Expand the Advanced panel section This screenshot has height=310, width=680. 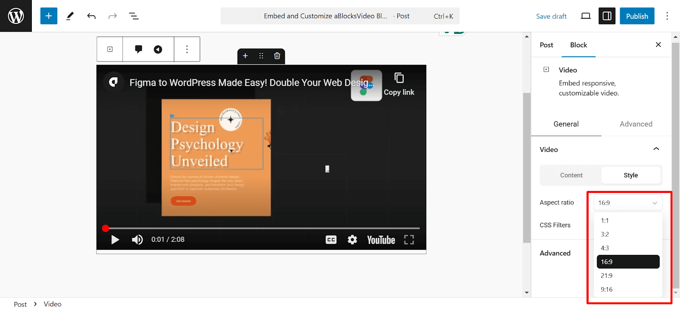pos(555,253)
